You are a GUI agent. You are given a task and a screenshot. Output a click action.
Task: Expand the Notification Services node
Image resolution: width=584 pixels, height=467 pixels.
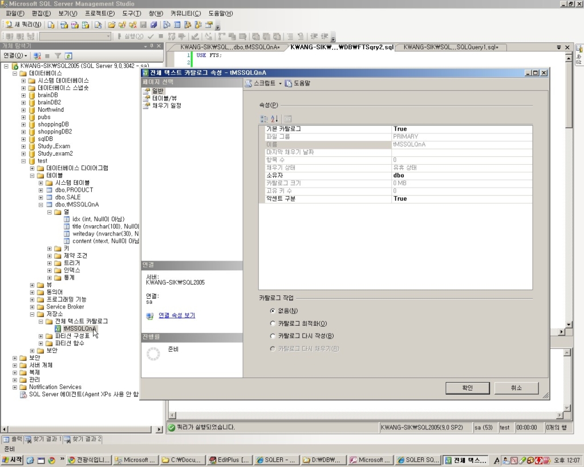point(15,387)
